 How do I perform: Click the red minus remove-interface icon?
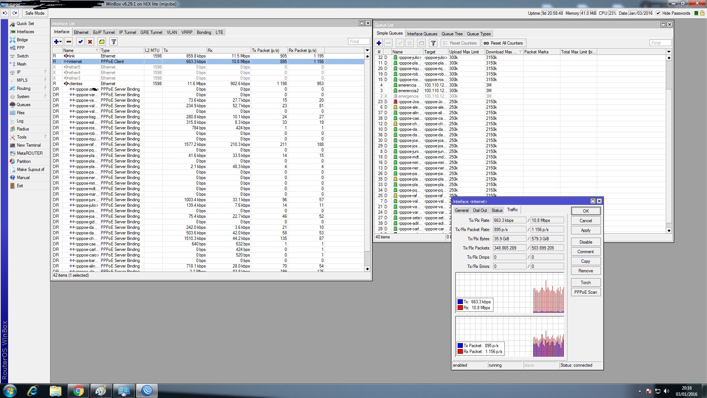click(68, 42)
